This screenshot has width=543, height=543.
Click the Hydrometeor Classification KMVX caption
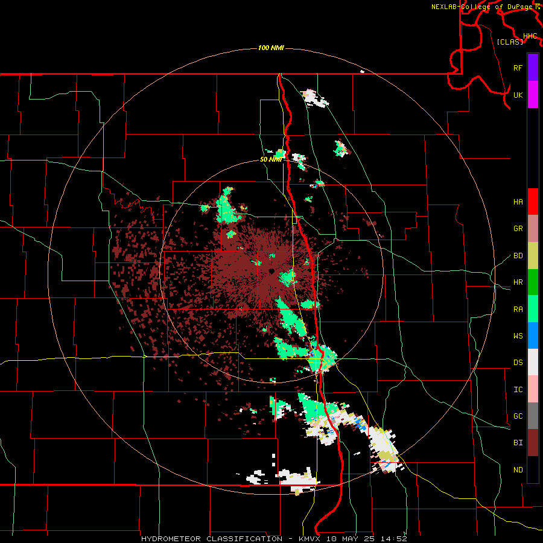(x=274, y=539)
